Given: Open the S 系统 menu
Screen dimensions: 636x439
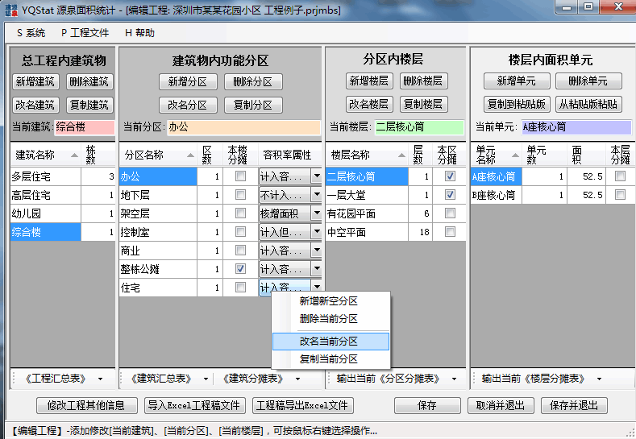Looking at the screenshot, I should 31,33.
